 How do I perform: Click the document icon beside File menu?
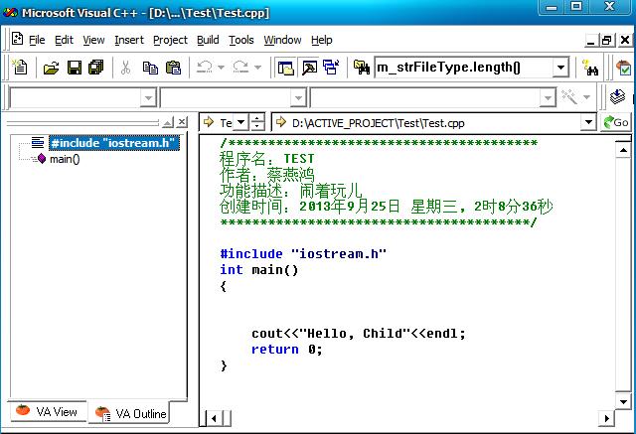pyautogui.click(x=17, y=39)
